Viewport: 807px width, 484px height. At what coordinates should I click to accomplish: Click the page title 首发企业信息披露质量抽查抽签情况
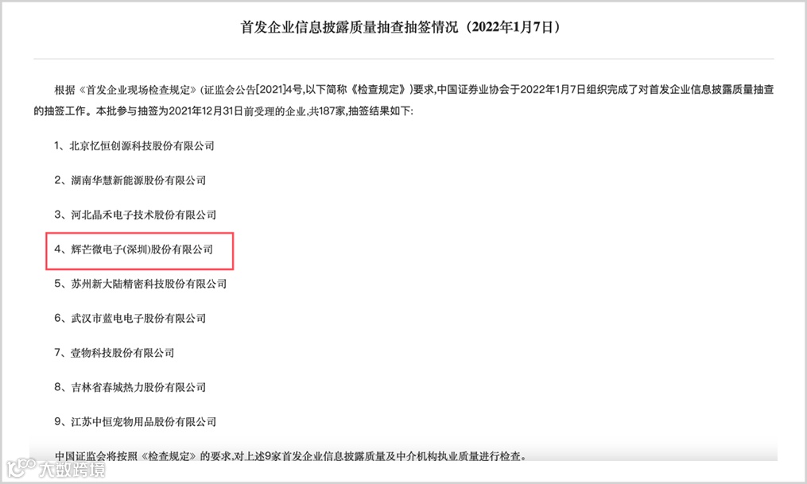(349, 27)
